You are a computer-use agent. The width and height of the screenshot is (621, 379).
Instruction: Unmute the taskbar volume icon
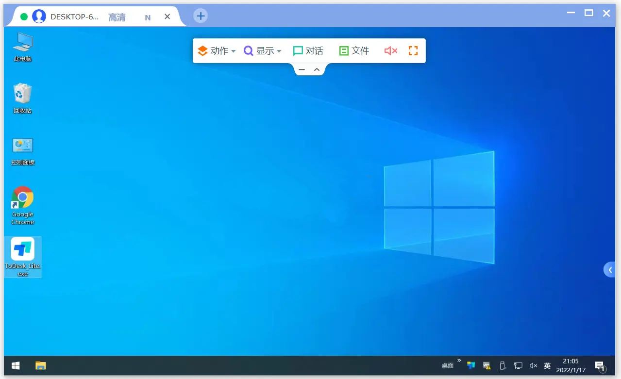point(533,365)
